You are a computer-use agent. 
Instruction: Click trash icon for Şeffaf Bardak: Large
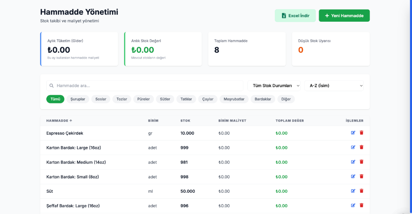coord(361,206)
